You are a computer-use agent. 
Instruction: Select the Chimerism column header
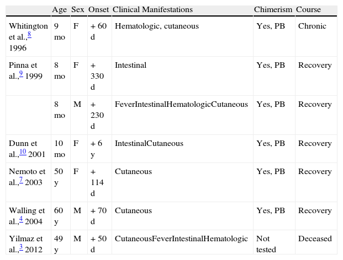point(273,10)
